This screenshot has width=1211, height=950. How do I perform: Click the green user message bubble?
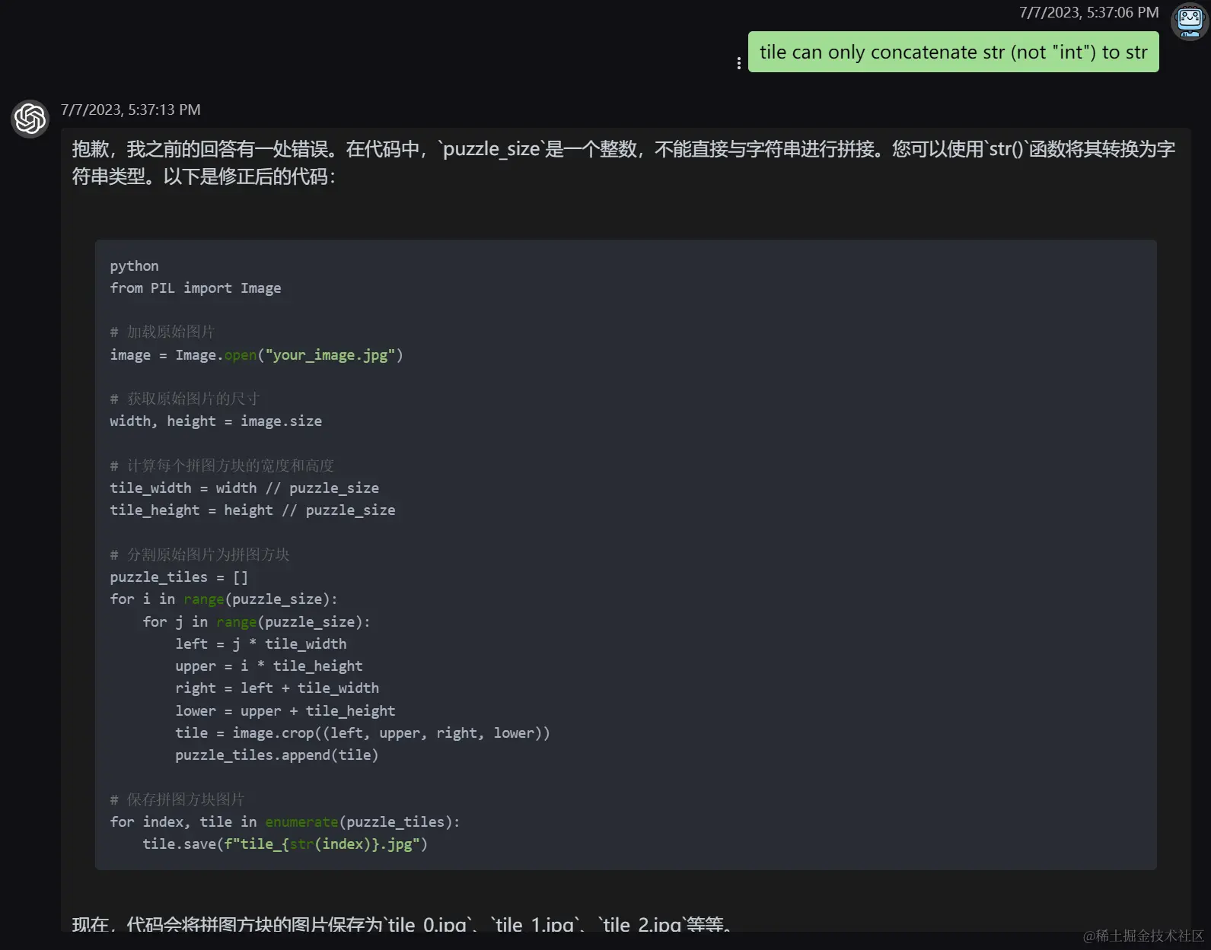tap(953, 52)
